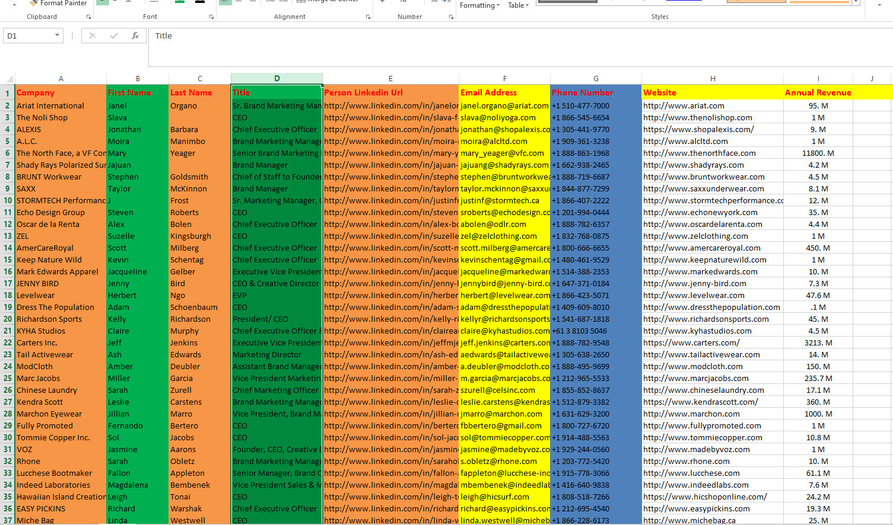Click first name 'Suzelle' cell

coord(138,236)
